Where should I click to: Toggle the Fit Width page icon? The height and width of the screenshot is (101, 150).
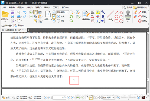tap(54, 17)
